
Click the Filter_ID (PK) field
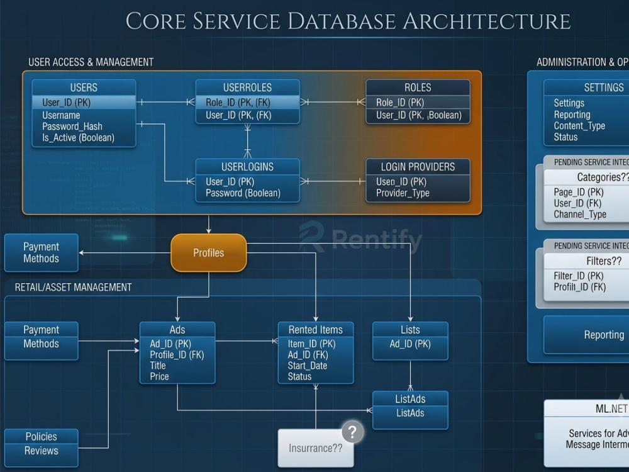click(x=579, y=276)
